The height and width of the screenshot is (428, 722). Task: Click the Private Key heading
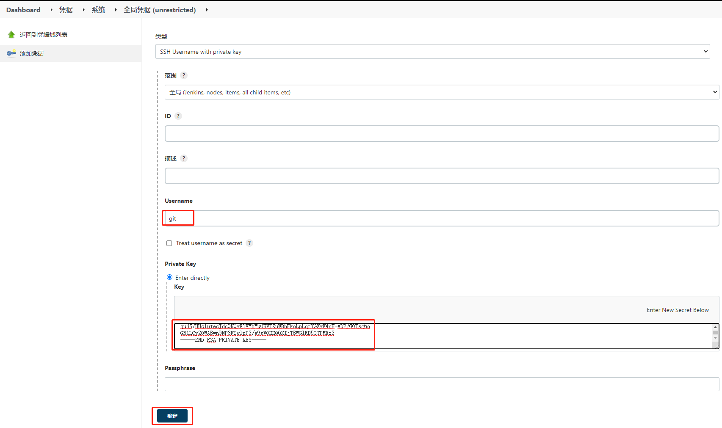tap(180, 264)
